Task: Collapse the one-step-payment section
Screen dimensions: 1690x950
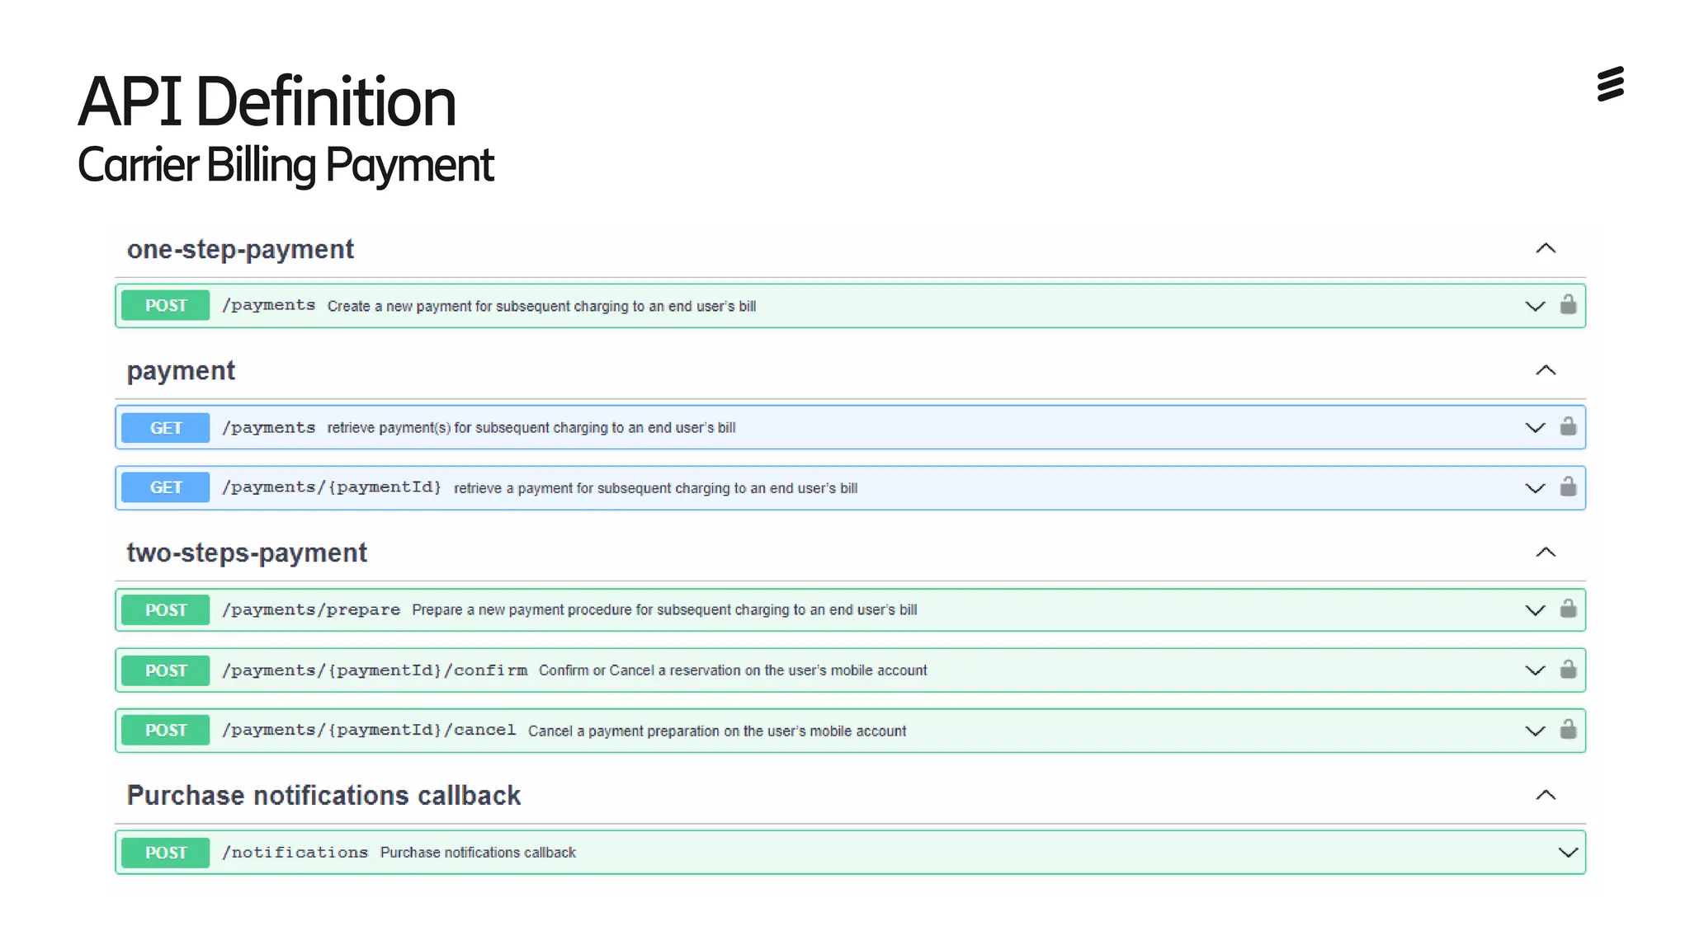Action: [x=1546, y=248]
